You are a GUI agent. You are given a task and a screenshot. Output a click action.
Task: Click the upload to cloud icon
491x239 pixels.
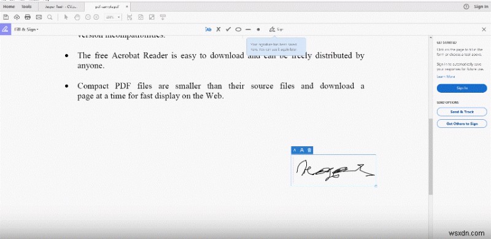click(x=17, y=17)
